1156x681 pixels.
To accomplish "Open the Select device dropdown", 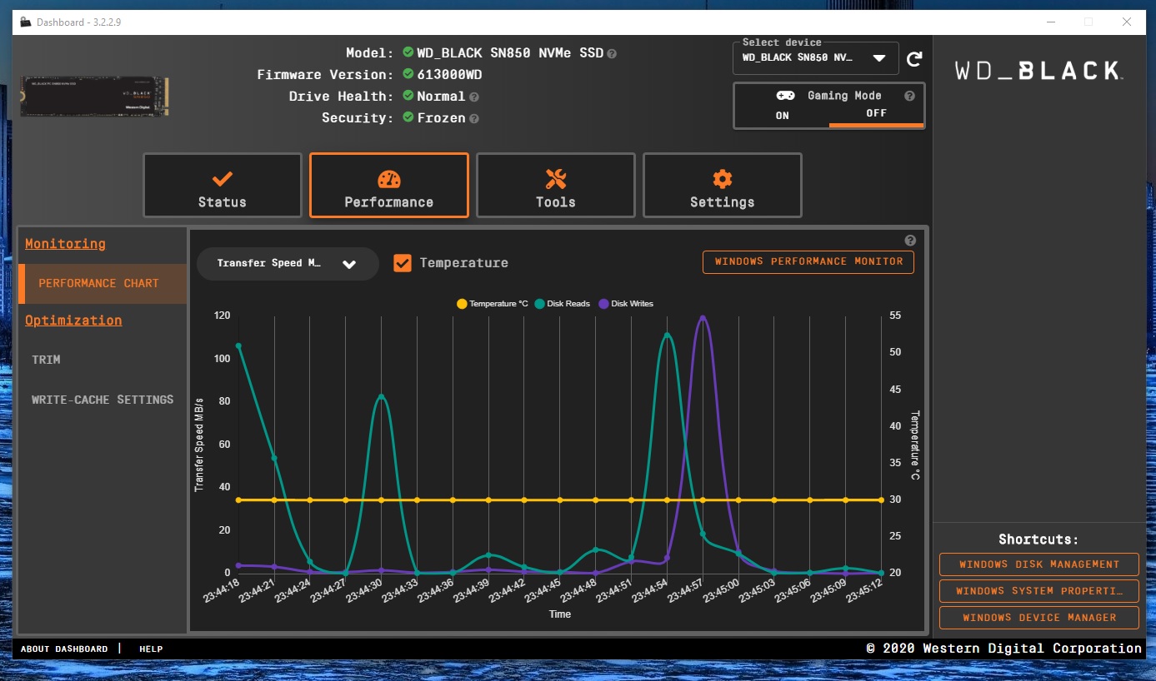I will (x=815, y=58).
